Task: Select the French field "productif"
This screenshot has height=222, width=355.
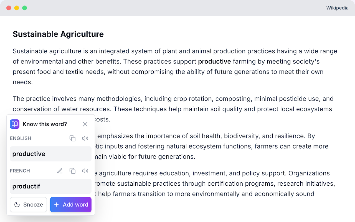Action: 51,186
